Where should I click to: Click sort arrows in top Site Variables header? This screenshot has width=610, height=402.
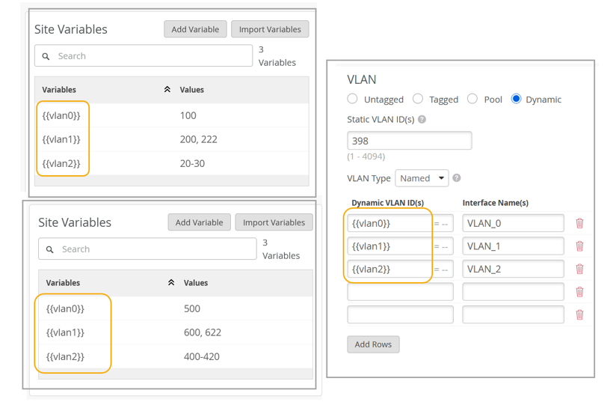[167, 90]
